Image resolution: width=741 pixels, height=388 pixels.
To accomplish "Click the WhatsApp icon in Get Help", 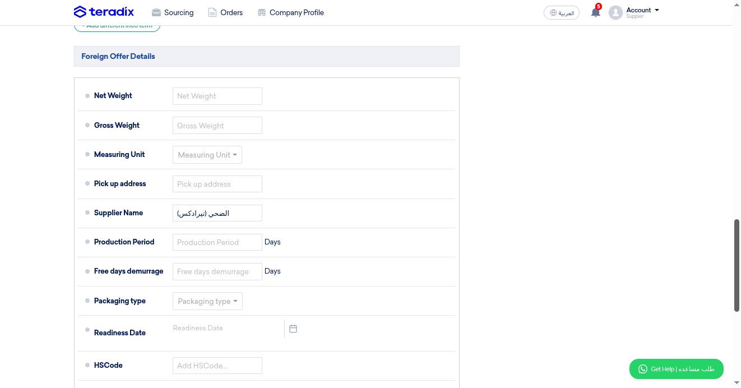I will coord(642,369).
